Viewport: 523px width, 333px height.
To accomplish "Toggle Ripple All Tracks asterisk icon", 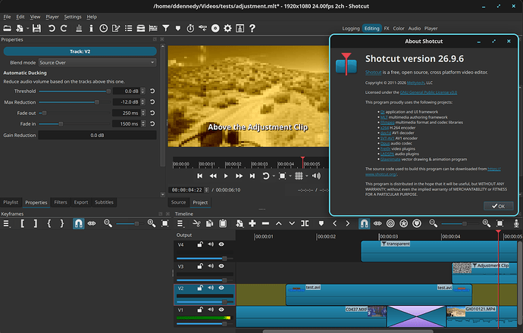I will point(403,223).
